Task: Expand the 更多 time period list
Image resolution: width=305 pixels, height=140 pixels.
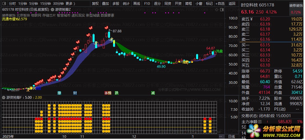Action: tap(70, 3)
